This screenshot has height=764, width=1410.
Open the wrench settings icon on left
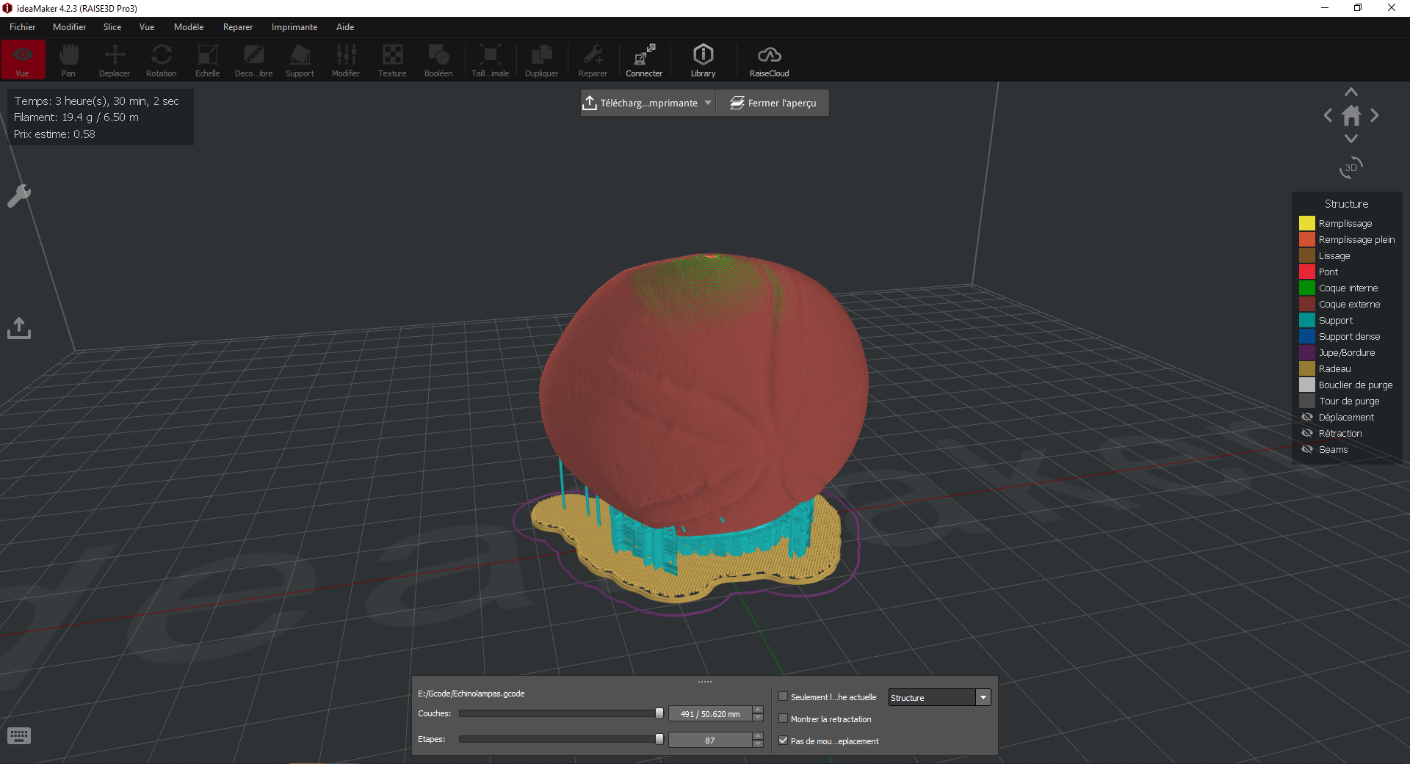coord(19,196)
